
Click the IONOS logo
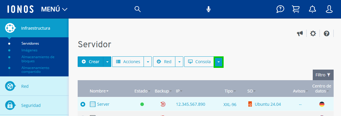pos(20,9)
